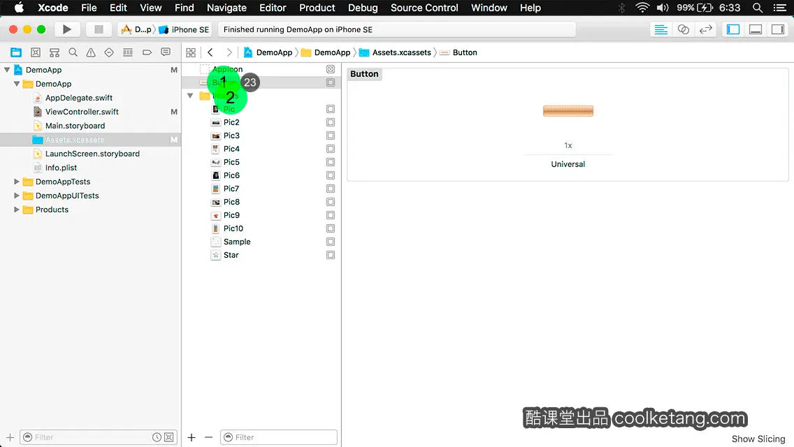
Task: Toggle the Utilities panel visibility
Action: pyautogui.click(x=778, y=29)
